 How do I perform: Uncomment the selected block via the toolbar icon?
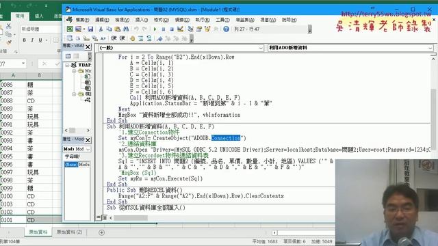click(x=149, y=38)
